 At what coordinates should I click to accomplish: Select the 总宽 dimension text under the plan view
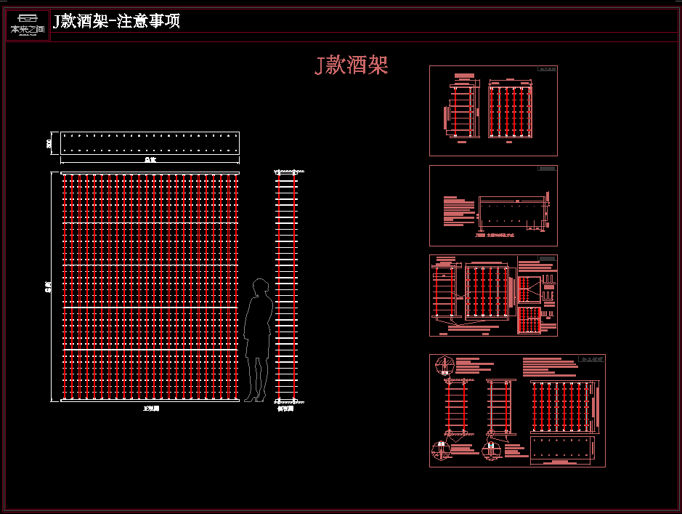pyautogui.click(x=150, y=159)
